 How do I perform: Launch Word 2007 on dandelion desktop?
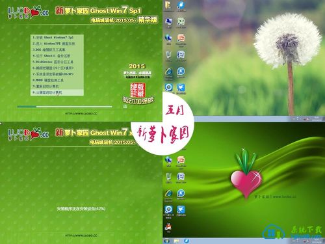tap(181, 56)
